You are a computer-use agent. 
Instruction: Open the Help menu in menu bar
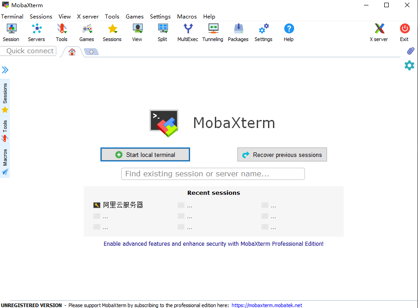pyautogui.click(x=209, y=17)
